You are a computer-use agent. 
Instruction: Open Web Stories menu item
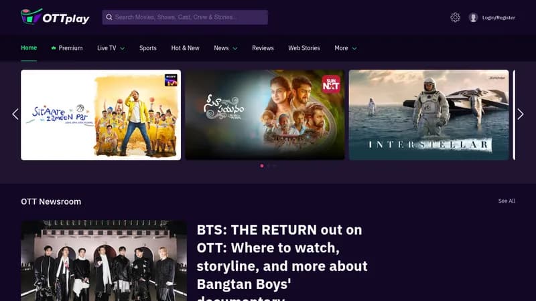pyautogui.click(x=304, y=48)
